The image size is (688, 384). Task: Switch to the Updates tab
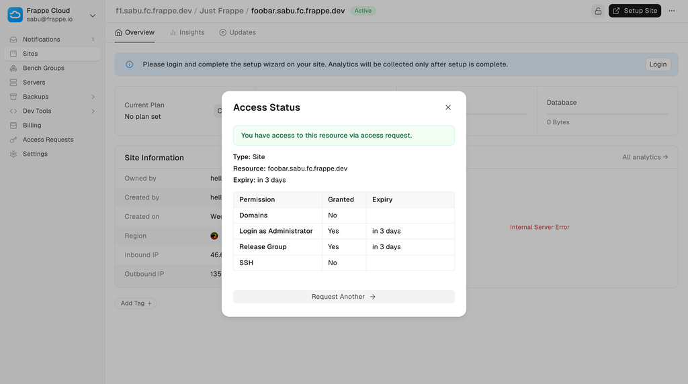pos(237,32)
